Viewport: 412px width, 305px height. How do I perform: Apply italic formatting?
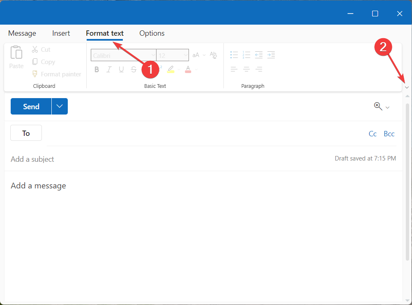coord(109,69)
